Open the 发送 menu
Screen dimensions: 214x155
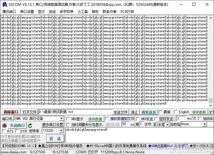click(52, 11)
